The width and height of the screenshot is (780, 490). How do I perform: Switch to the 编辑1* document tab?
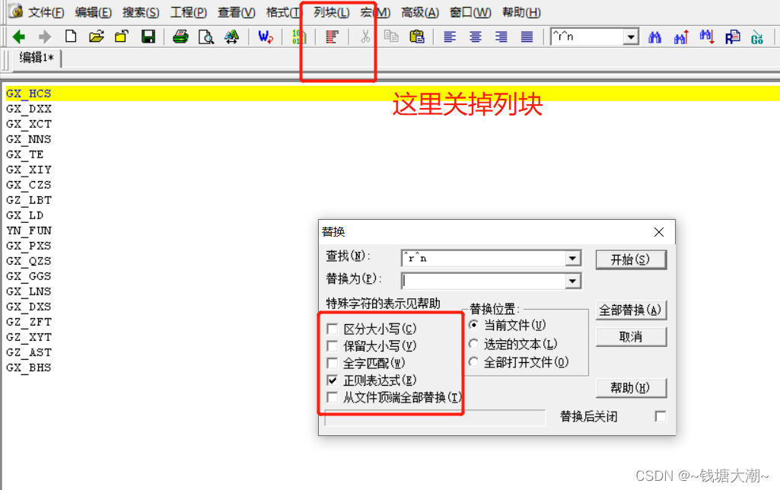[36, 59]
